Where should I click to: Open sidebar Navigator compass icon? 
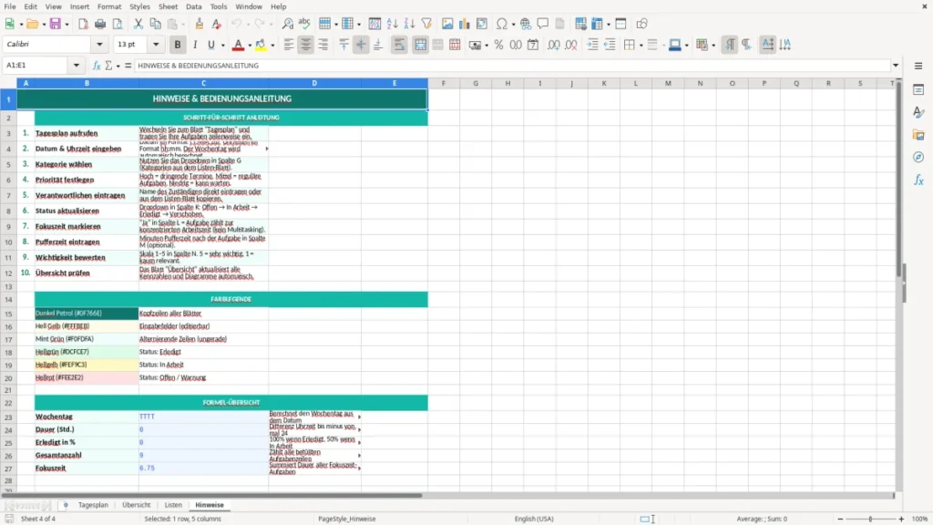click(918, 157)
